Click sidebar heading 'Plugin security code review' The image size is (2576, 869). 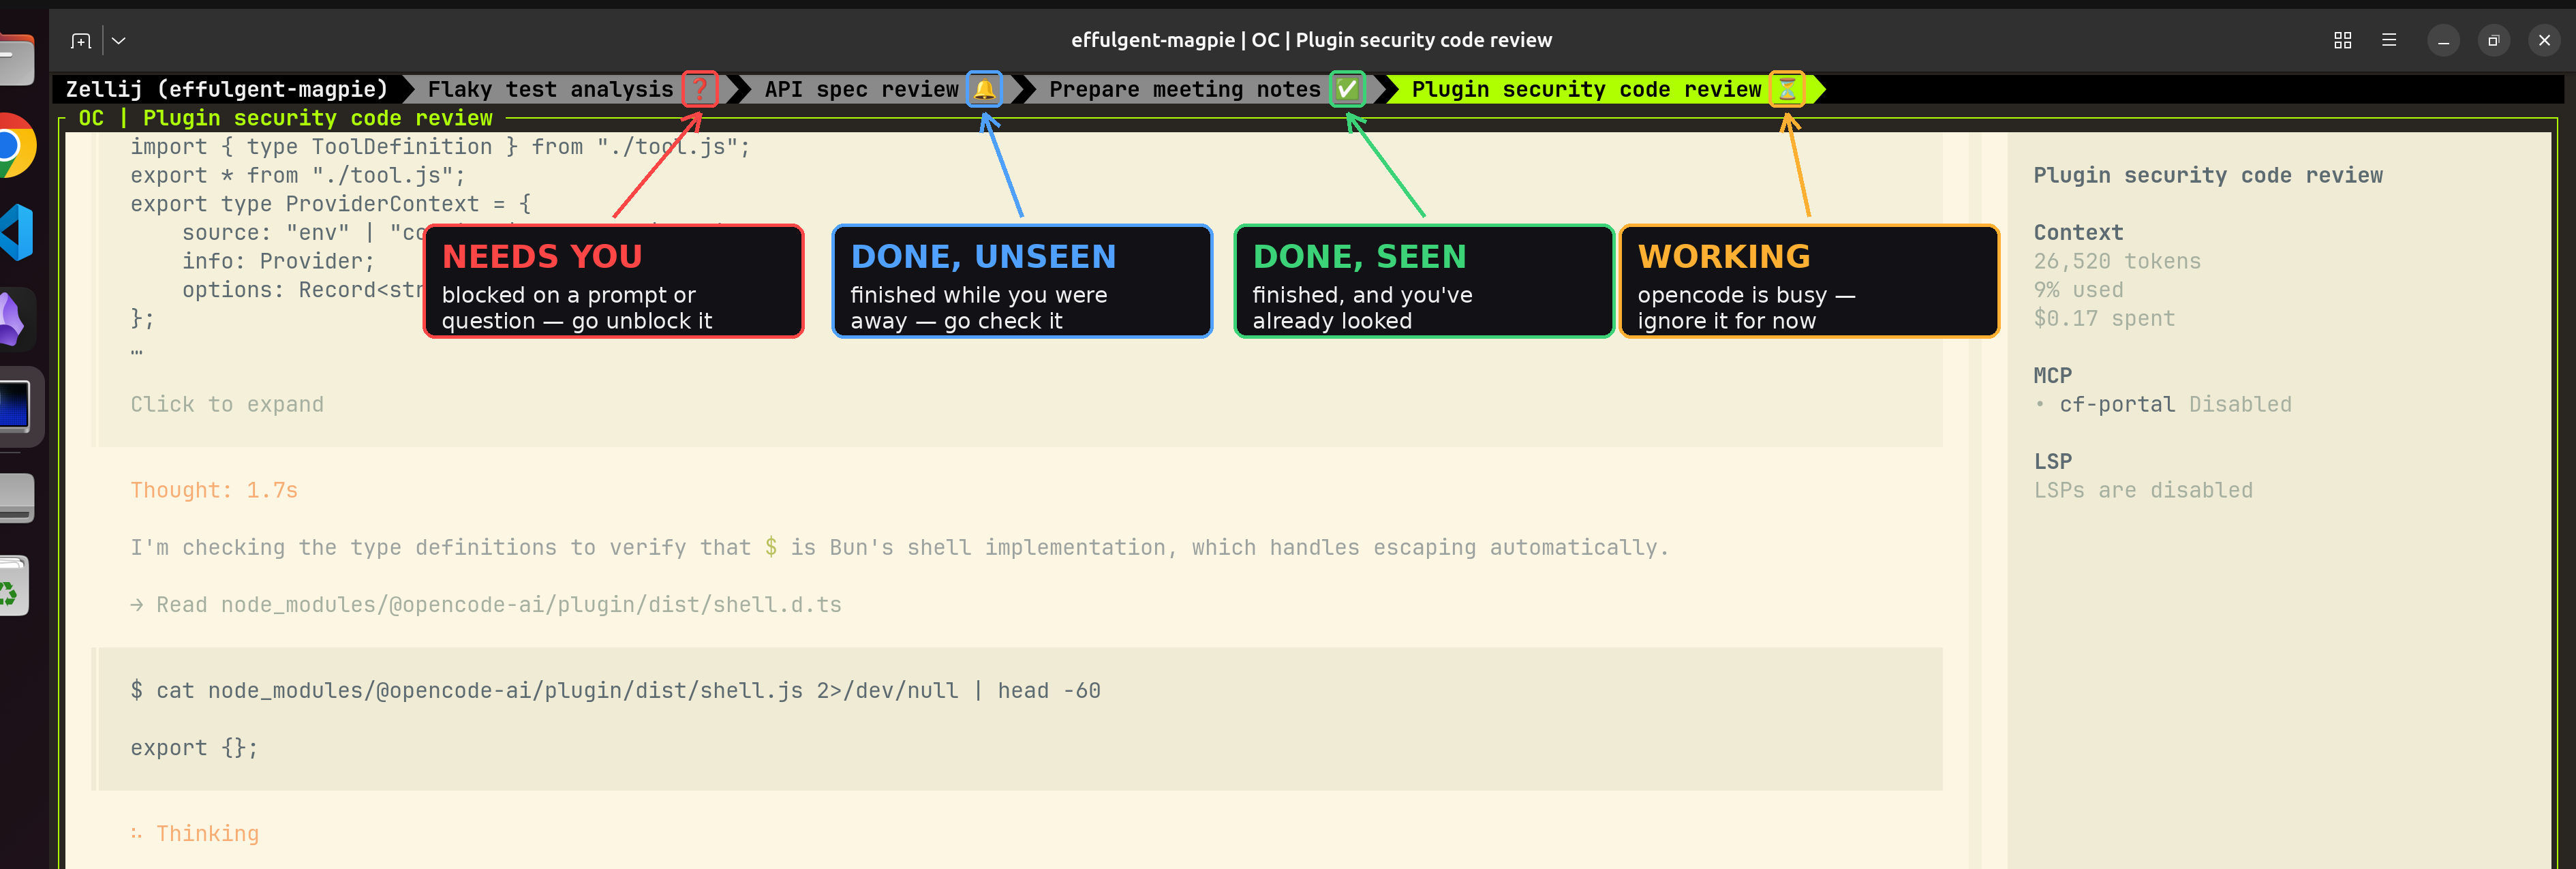[x=2208, y=175]
